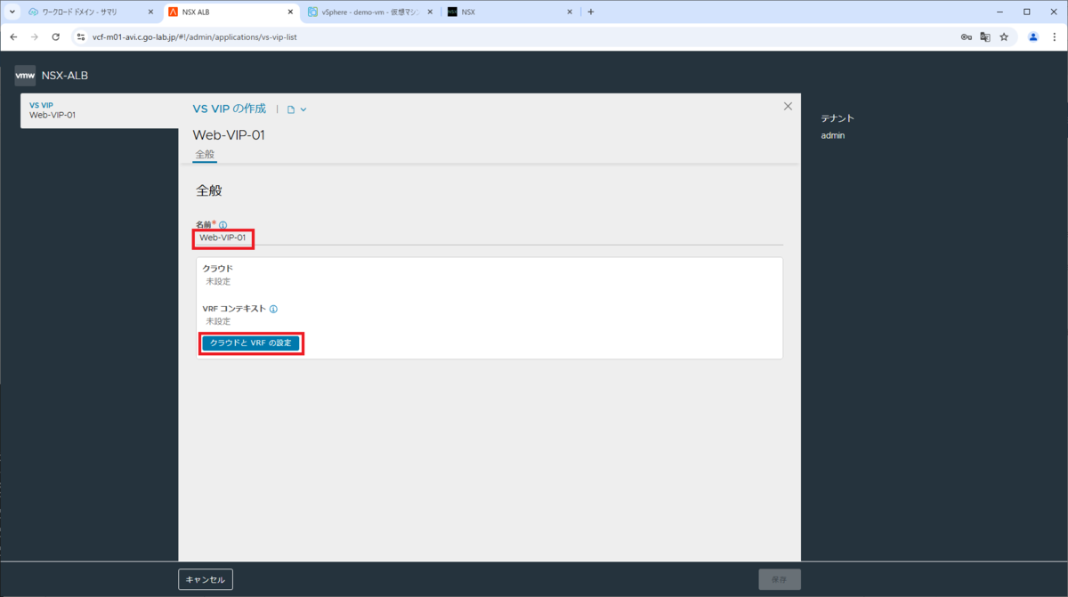Click the クラウド 未設定 value
The image size is (1068, 597).
point(218,281)
